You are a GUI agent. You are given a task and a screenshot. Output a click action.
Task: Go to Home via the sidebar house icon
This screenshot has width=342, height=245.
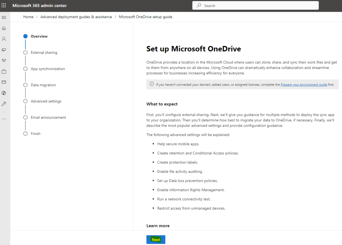(x=4, y=28)
